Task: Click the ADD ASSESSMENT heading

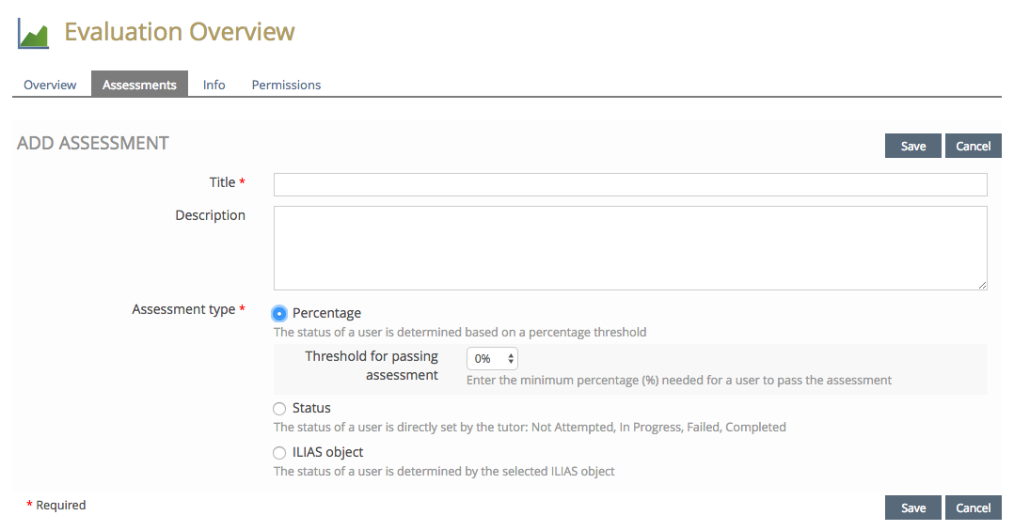Action: coord(93,144)
